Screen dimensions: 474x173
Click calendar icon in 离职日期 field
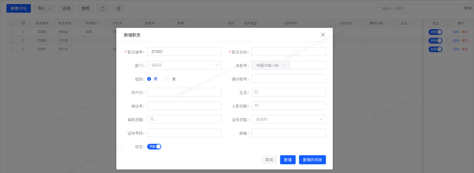(152, 119)
